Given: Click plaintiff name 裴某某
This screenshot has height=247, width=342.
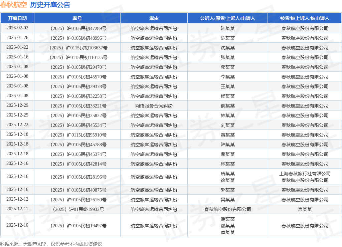Looking at the screenshot, I should coord(227,154).
